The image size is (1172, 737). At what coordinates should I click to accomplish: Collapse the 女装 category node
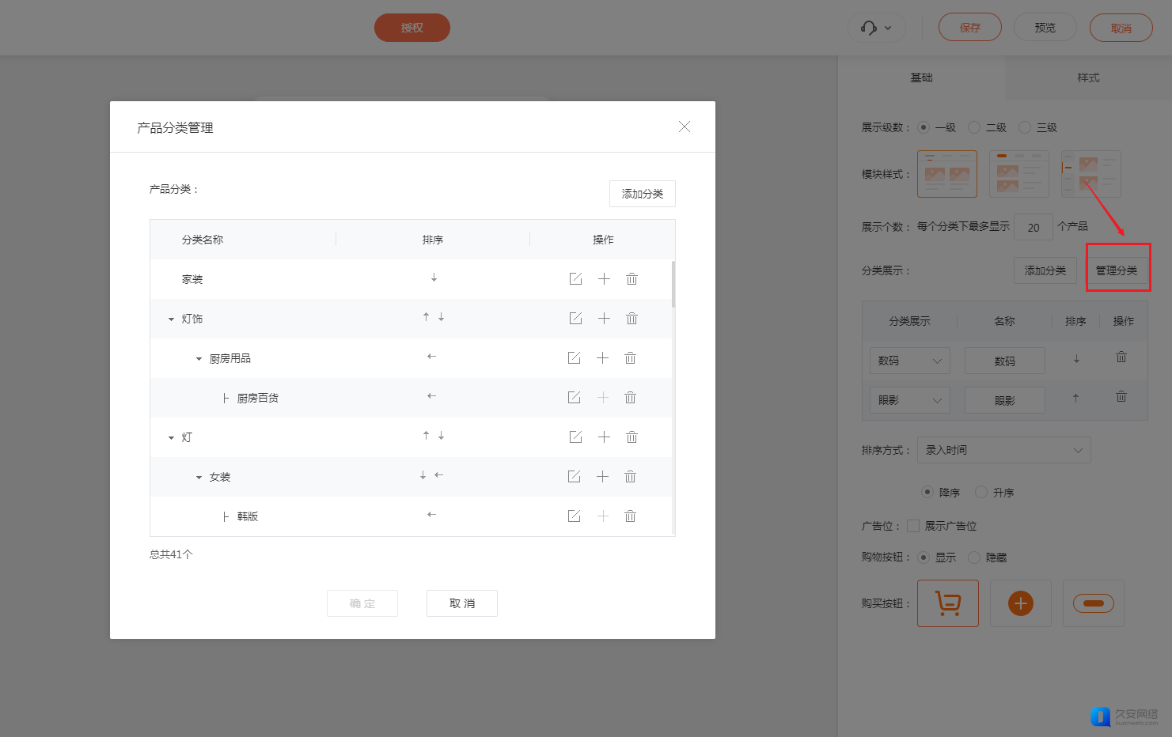tap(199, 478)
